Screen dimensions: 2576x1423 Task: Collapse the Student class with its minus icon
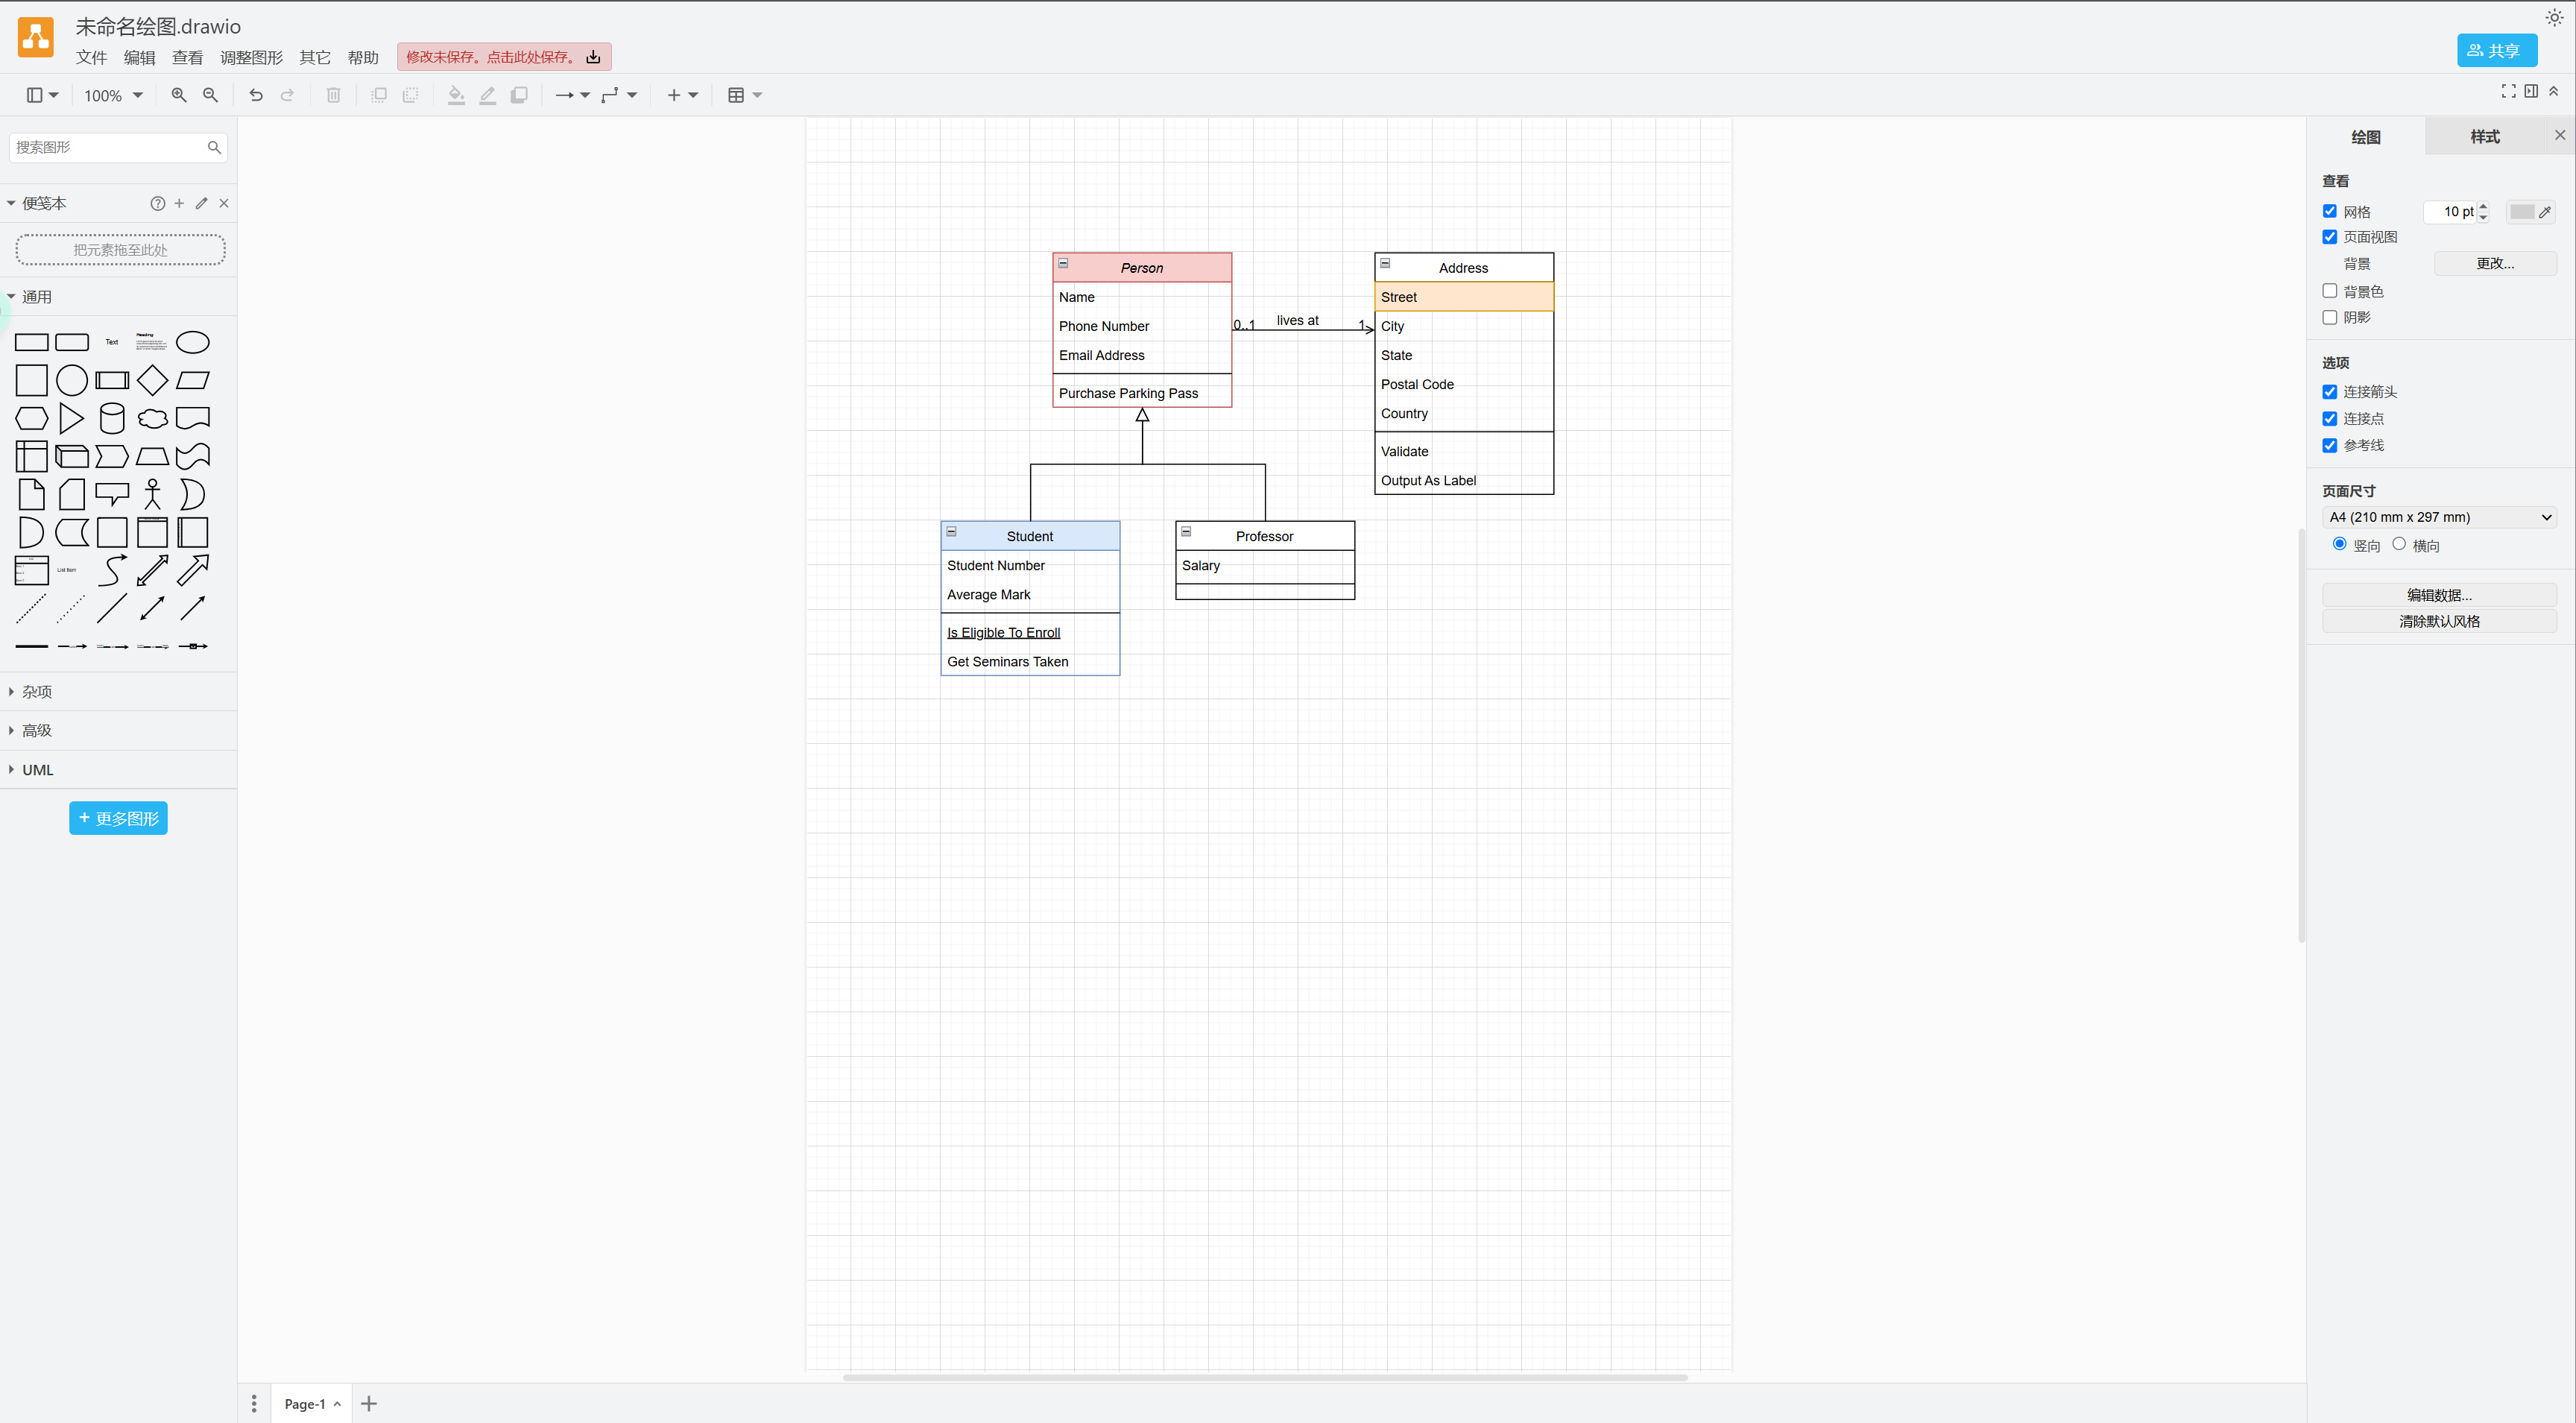tap(952, 532)
